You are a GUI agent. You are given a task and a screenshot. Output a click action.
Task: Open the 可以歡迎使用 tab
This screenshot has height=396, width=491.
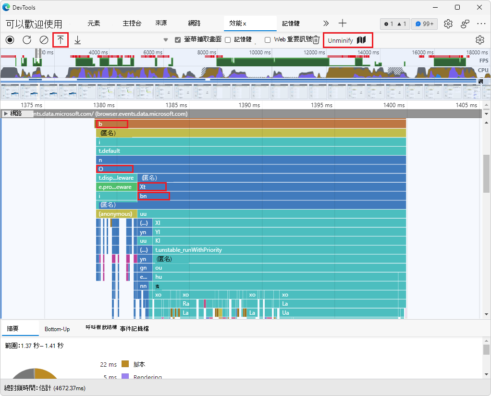click(x=34, y=24)
